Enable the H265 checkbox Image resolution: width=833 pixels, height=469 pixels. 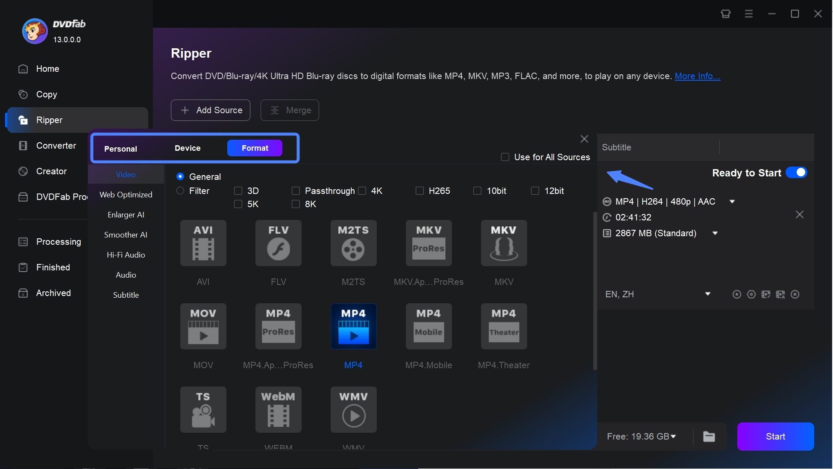pos(419,190)
